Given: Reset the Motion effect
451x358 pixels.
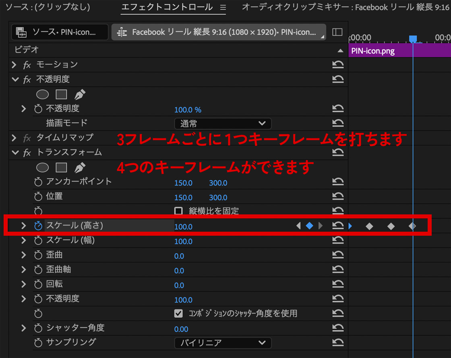Looking at the screenshot, I should tap(338, 64).
